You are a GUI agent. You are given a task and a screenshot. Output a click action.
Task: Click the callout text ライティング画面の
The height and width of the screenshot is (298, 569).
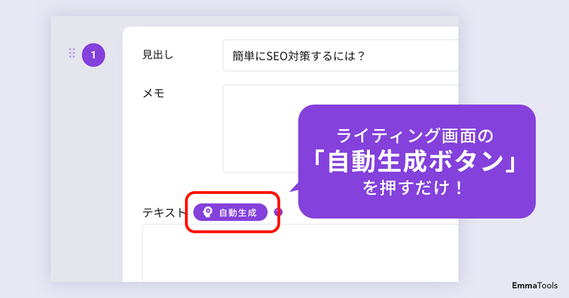click(416, 136)
